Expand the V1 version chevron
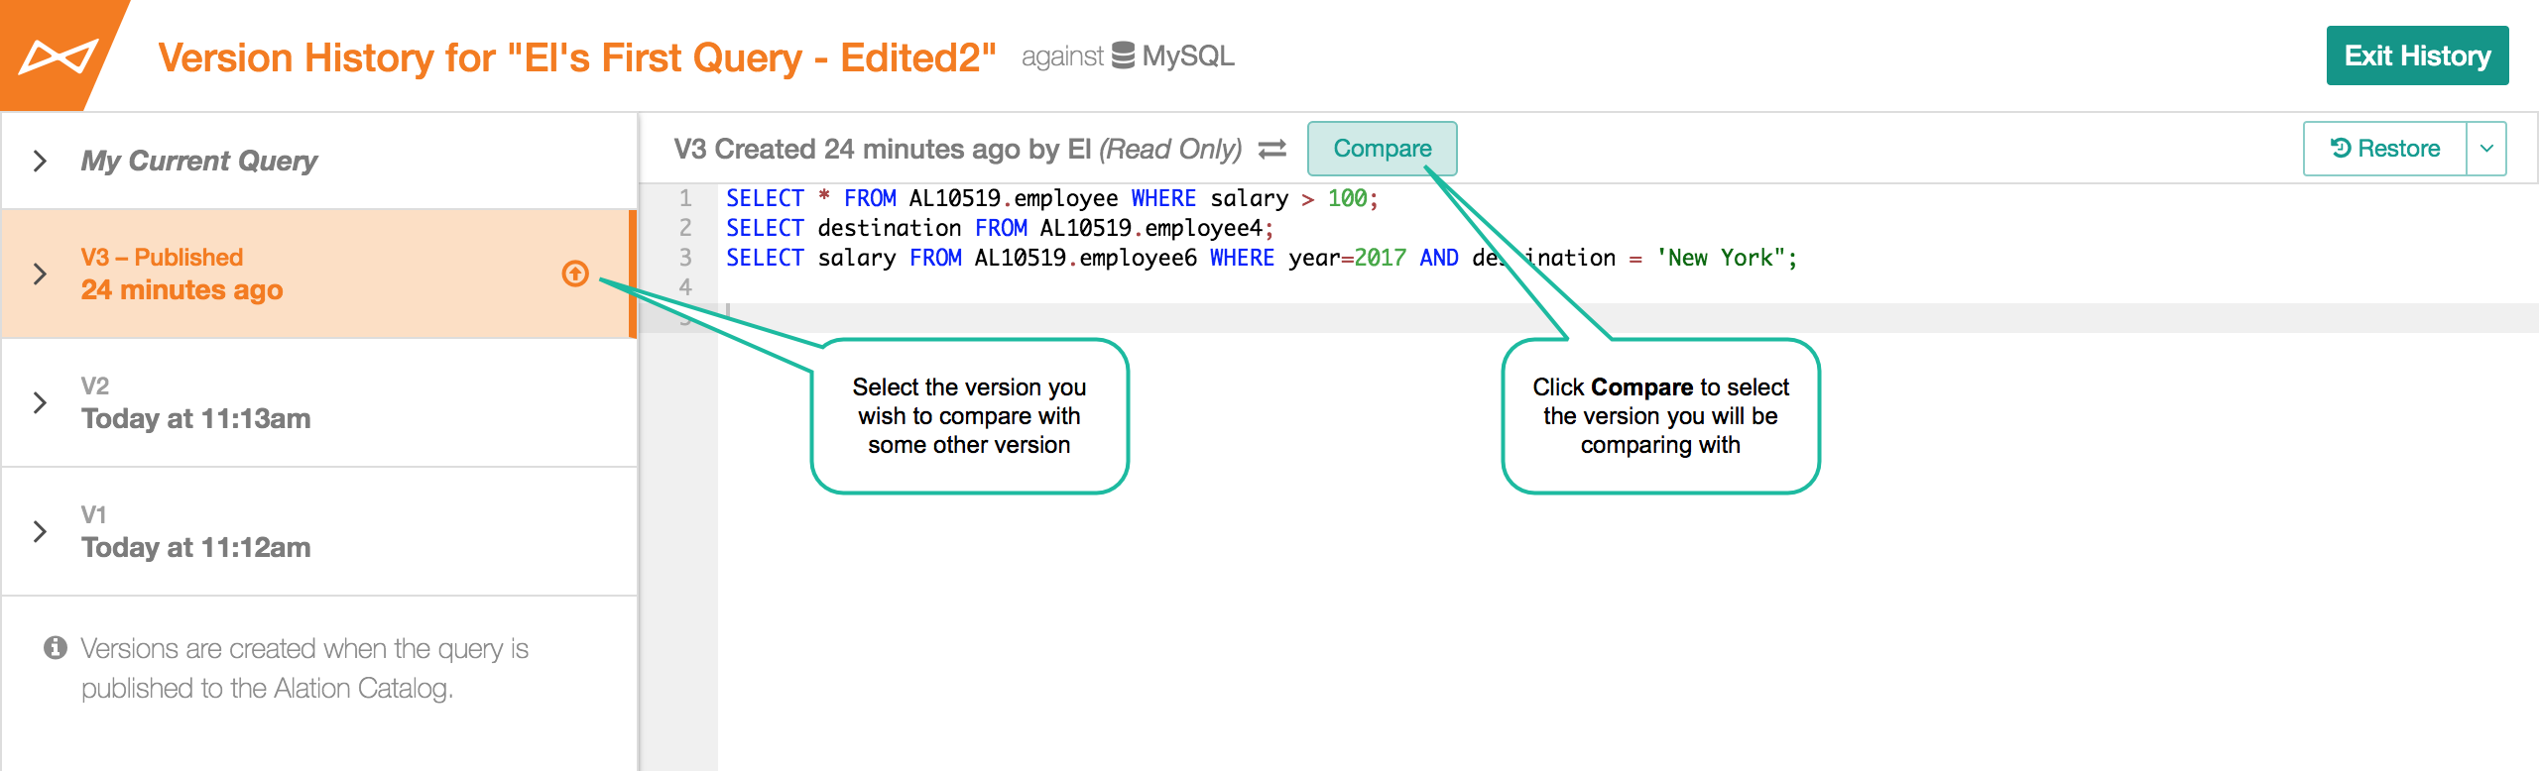 [40, 531]
